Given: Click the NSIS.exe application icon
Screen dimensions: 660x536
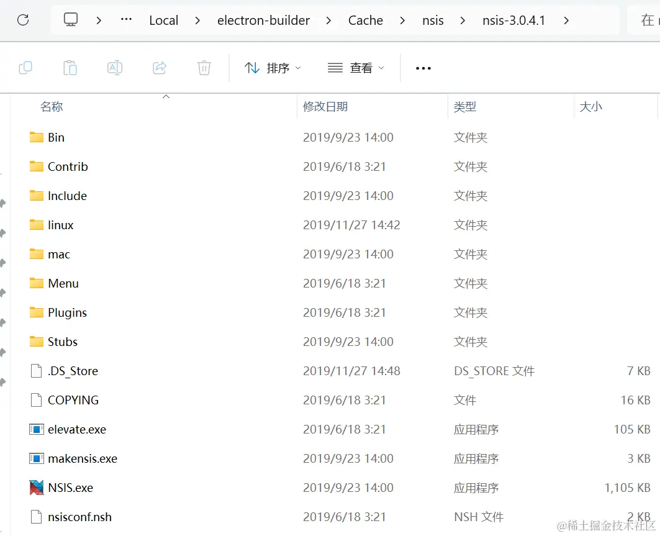Looking at the screenshot, I should [35, 488].
